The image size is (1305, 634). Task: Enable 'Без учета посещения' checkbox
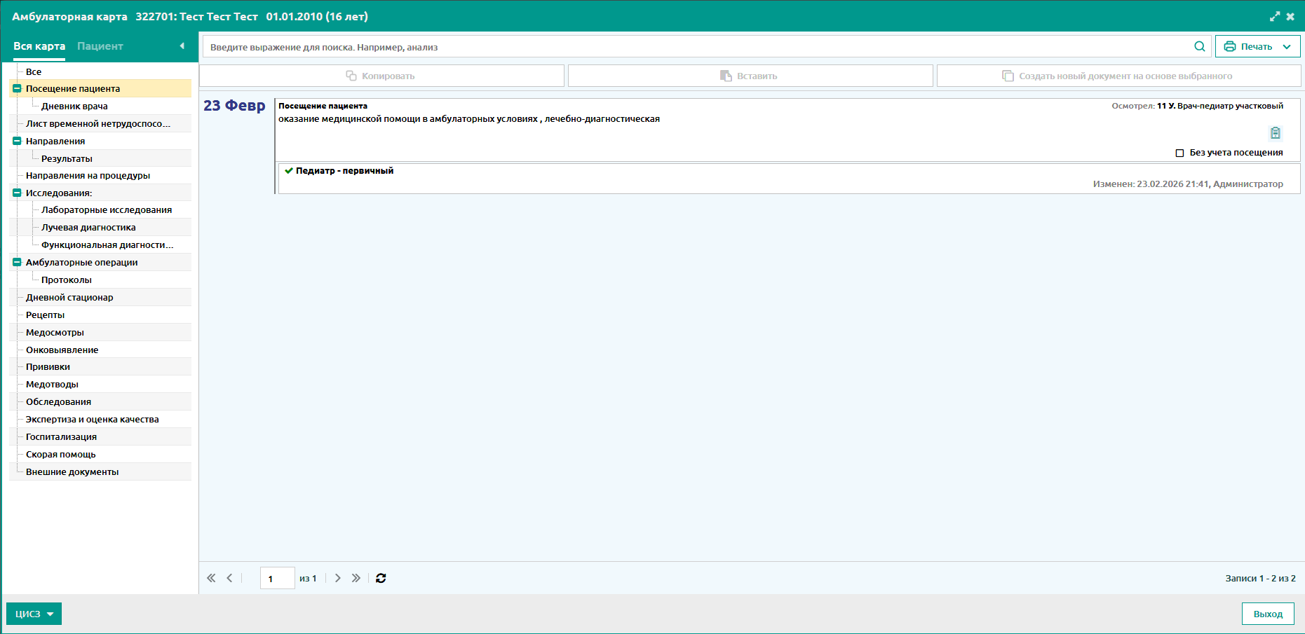1179,153
